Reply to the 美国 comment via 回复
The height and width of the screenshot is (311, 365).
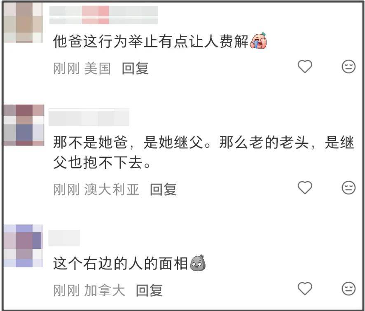point(135,68)
